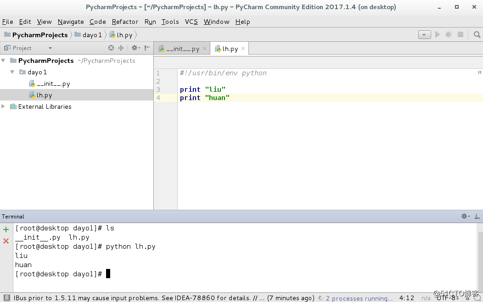Click the Terminal panel title
The image size is (483, 302).
pyautogui.click(x=13, y=217)
